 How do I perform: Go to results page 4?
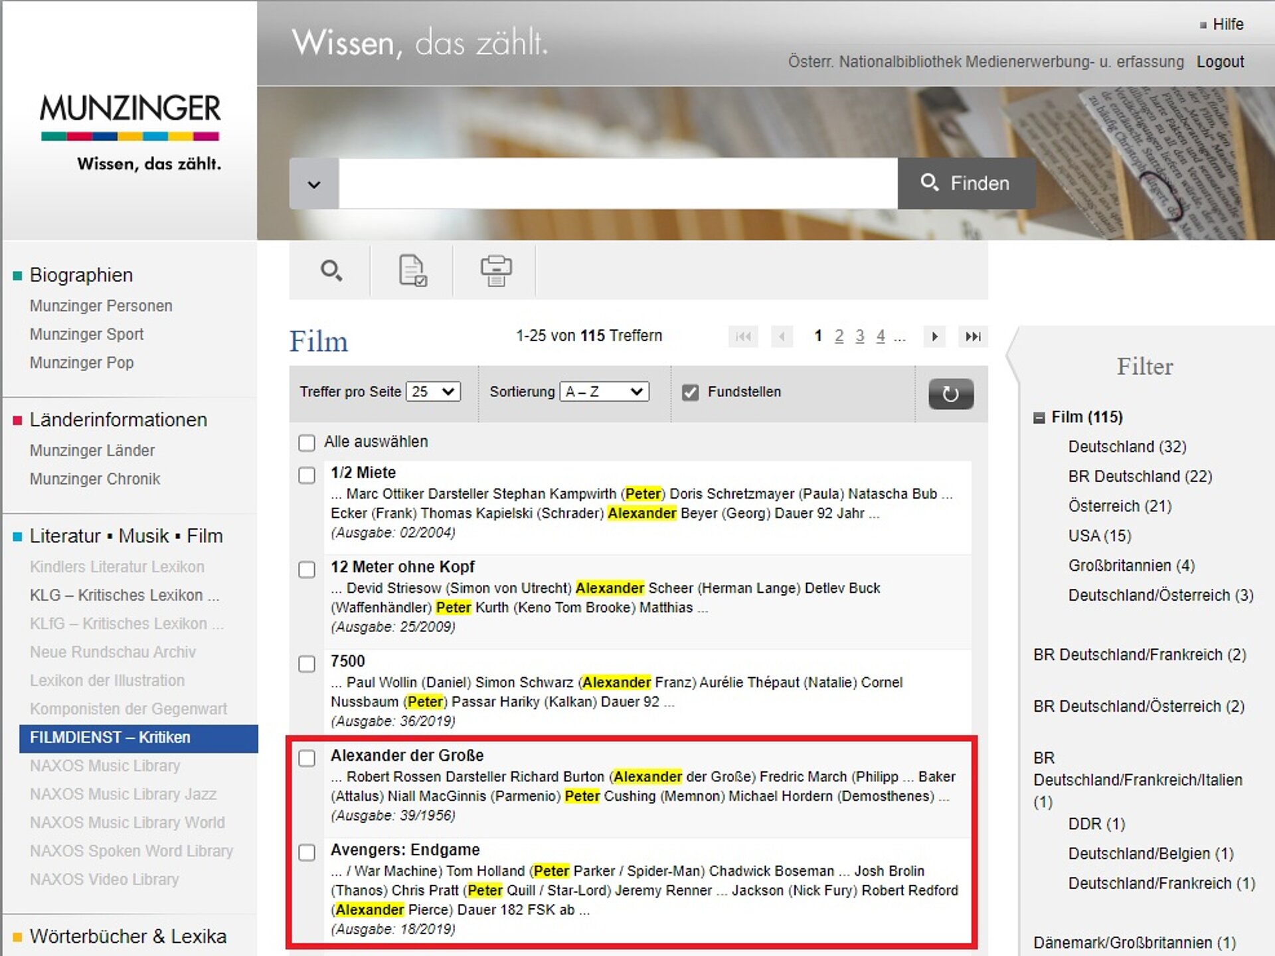click(x=880, y=336)
